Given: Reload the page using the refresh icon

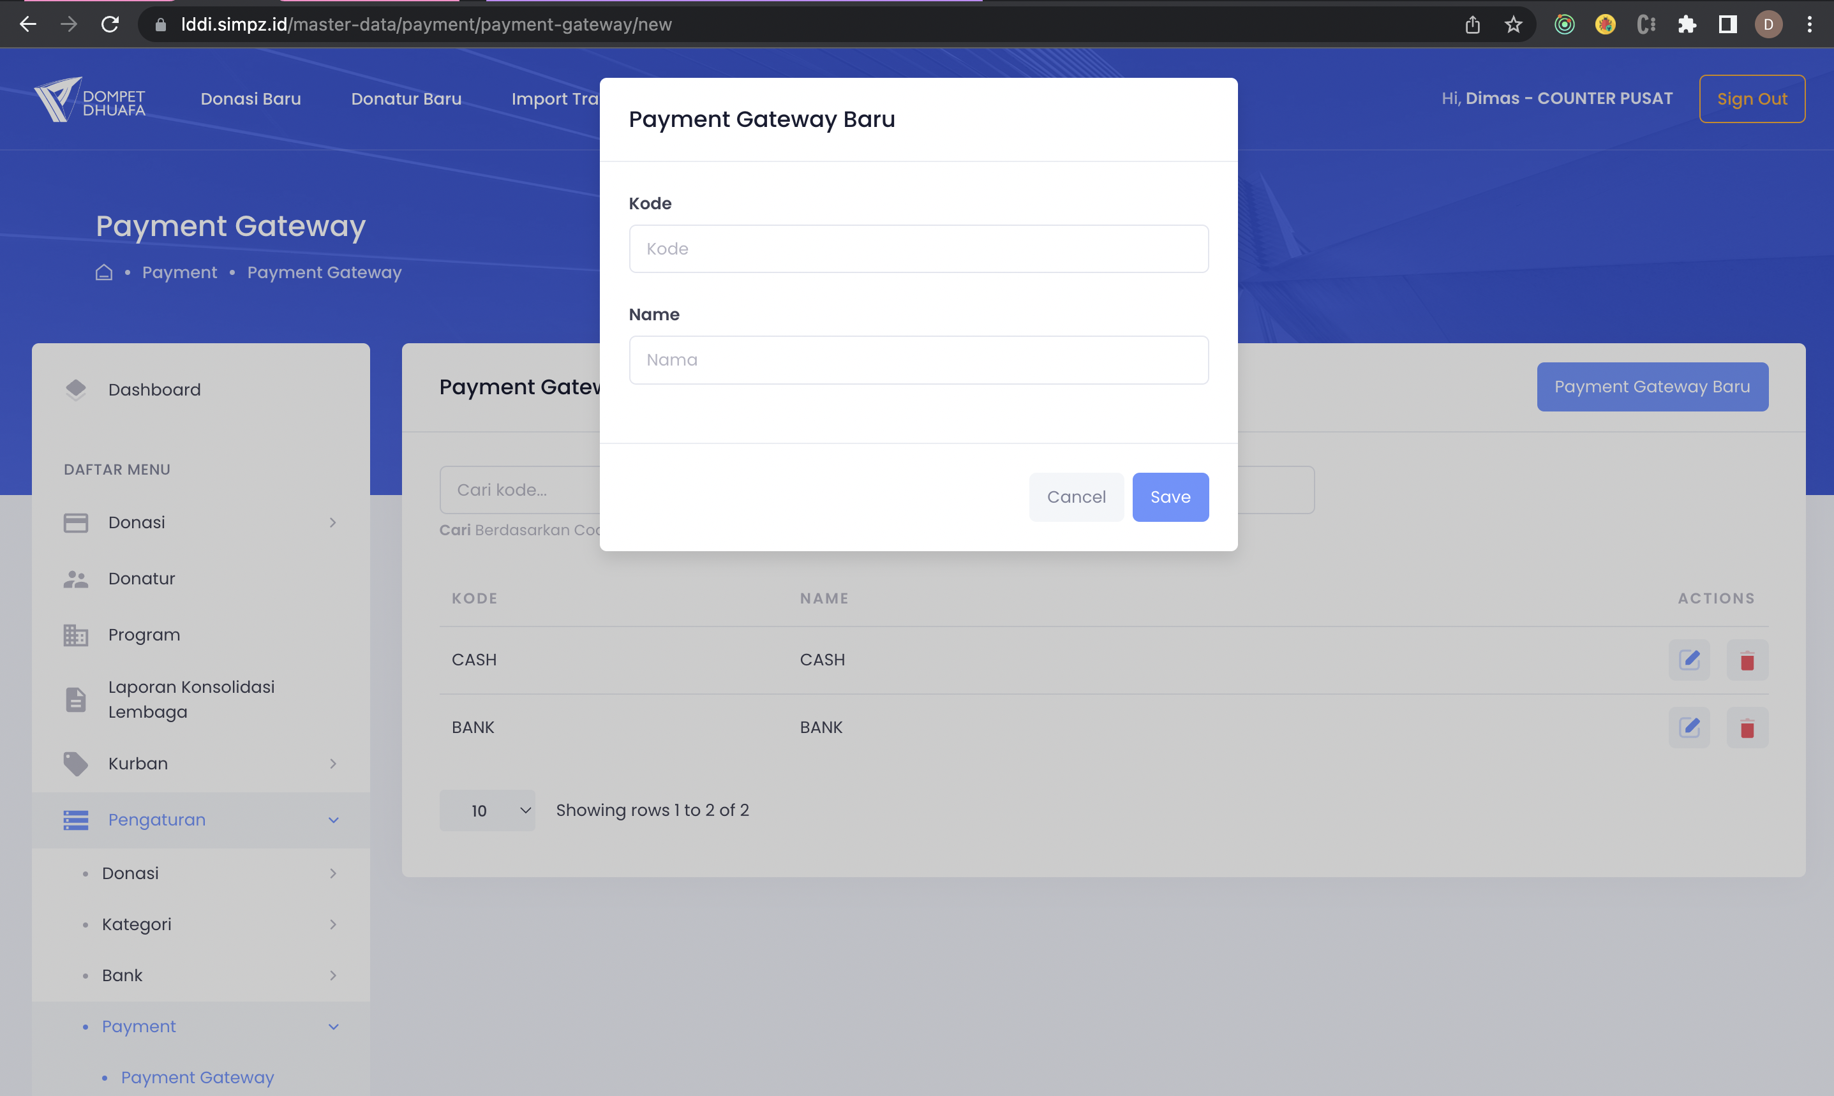Looking at the screenshot, I should [x=111, y=24].
